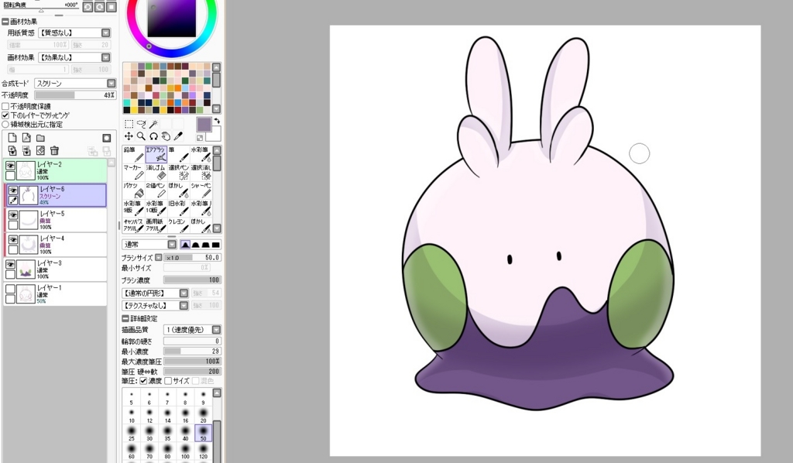This screenshot has height=463, width=793.
Task: Open the 【通常の円形】 brush shape dropdown
Action: [x=184, y=293]
